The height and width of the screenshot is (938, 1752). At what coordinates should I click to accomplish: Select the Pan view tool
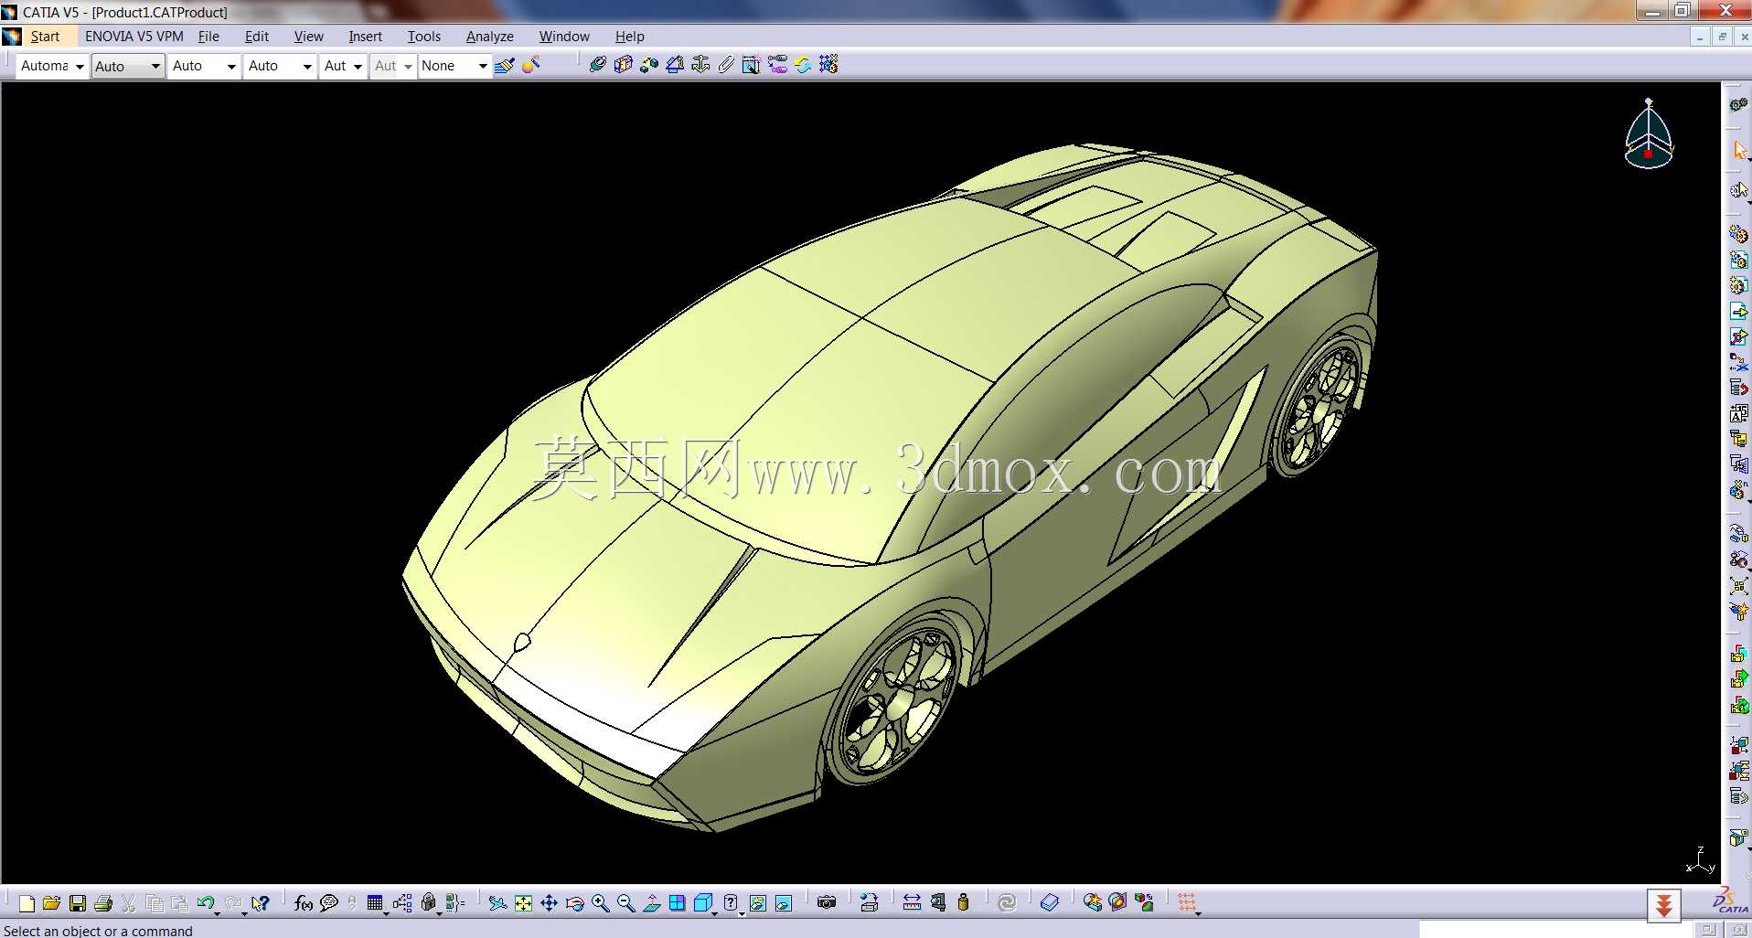click(x=549, y=903)
